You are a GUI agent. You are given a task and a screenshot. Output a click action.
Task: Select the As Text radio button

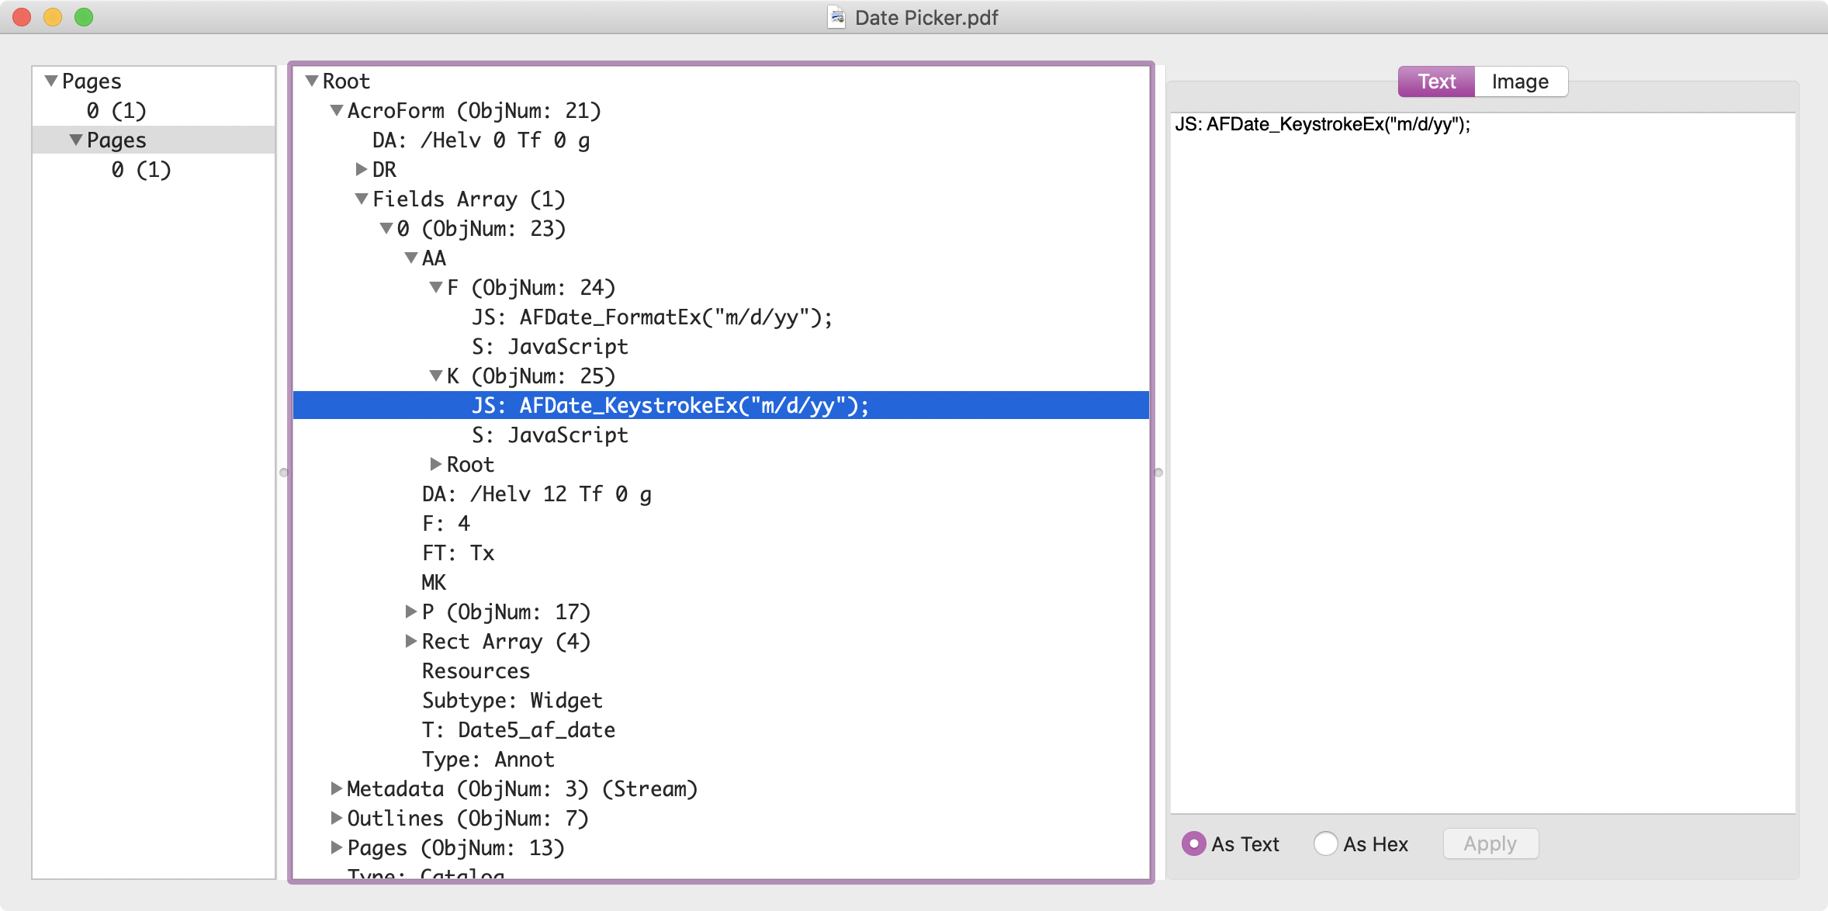[x=1195, y=844]
